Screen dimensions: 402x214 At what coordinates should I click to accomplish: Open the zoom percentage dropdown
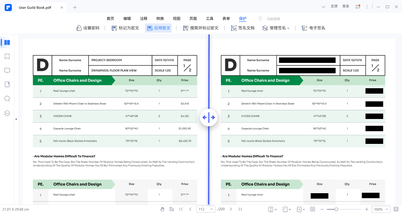(x=383, y=209)
